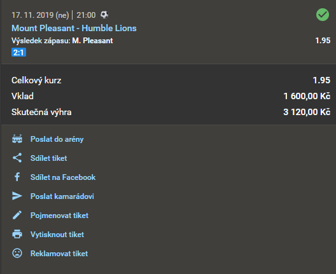336x274 pixels.
Task: Select Pojmenovat tiket
Action: click(59, 216)
